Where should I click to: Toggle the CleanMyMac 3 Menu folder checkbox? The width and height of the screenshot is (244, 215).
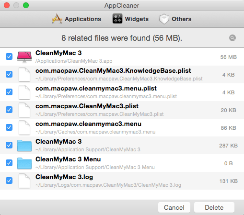coord(9,163)
